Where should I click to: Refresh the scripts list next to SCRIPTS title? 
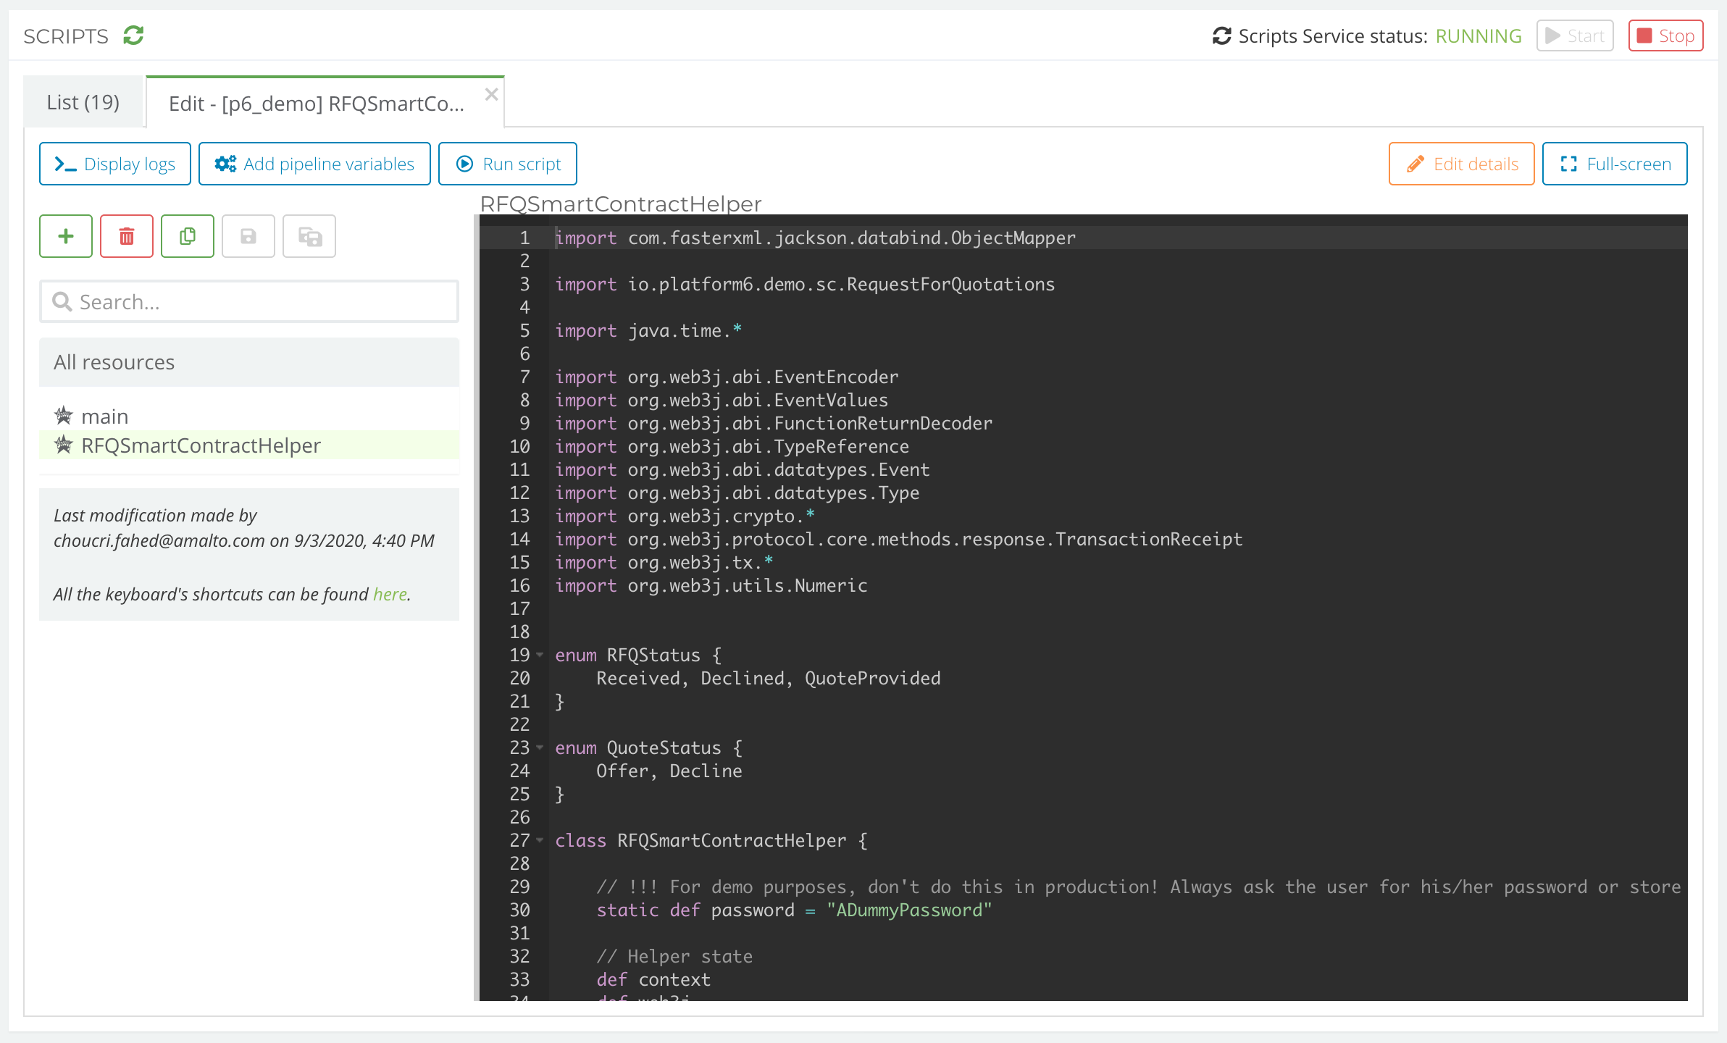pos(132,35)
